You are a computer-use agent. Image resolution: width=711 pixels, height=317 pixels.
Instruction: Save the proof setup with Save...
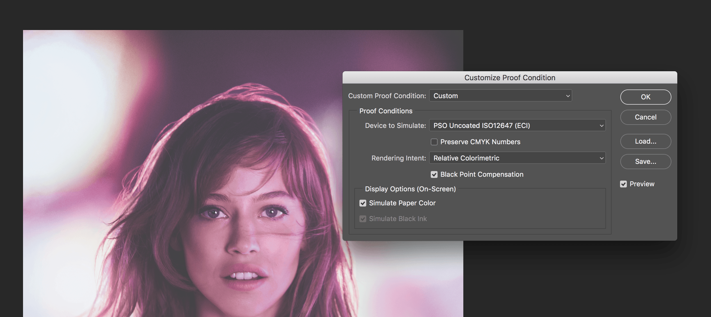click(645, 161)
